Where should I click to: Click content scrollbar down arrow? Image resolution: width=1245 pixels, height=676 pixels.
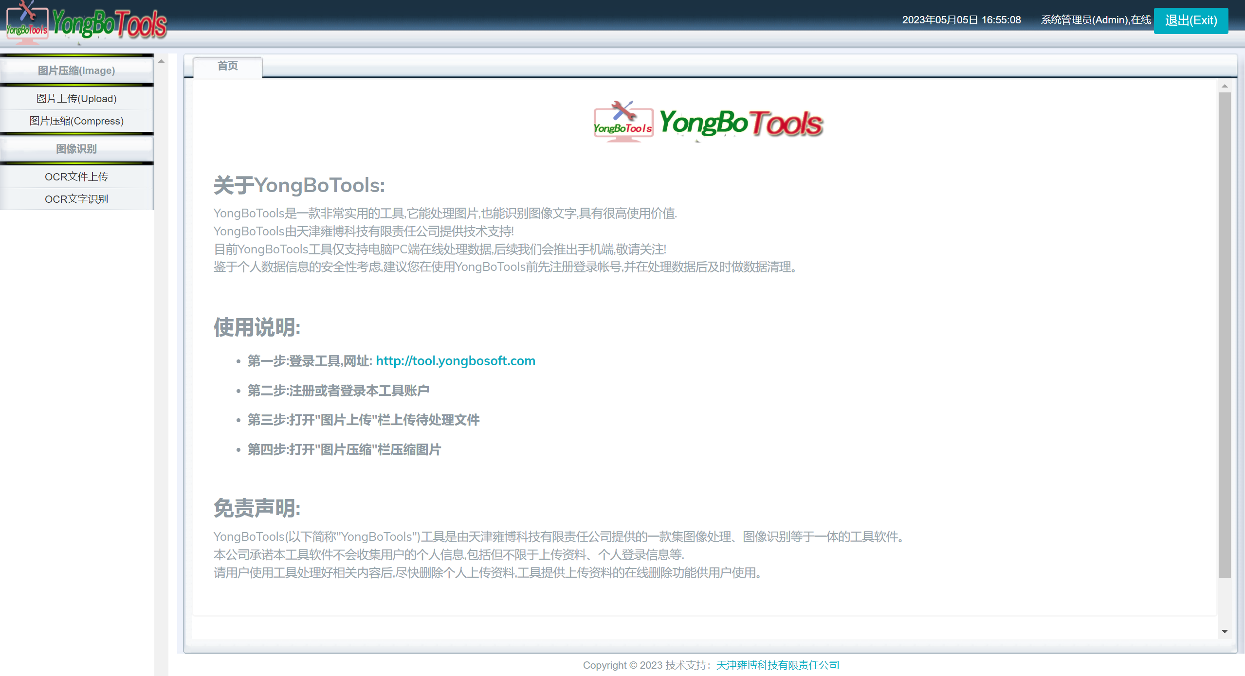point(1225,632)
